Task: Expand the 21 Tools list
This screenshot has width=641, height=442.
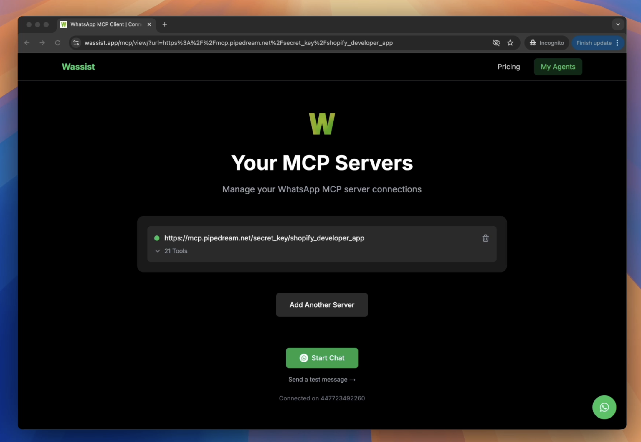Action: [171, 251]
